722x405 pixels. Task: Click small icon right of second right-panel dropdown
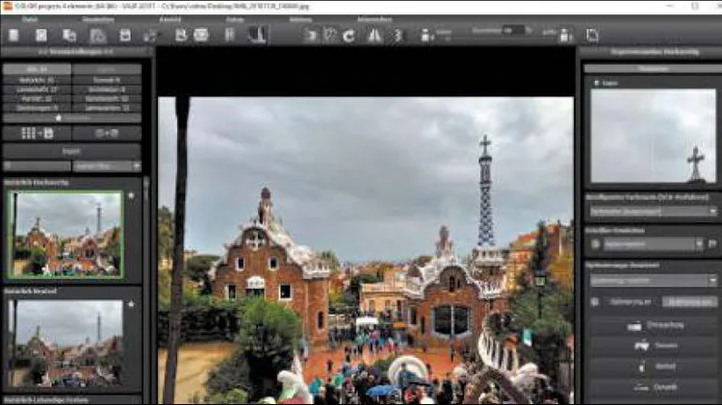click(712, 244)
